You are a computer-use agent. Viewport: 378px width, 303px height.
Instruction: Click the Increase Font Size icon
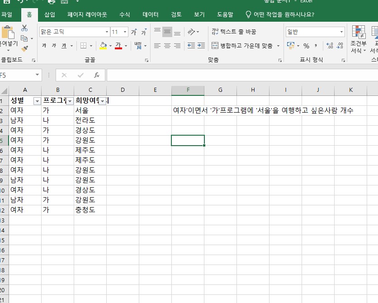click(134, 32)
